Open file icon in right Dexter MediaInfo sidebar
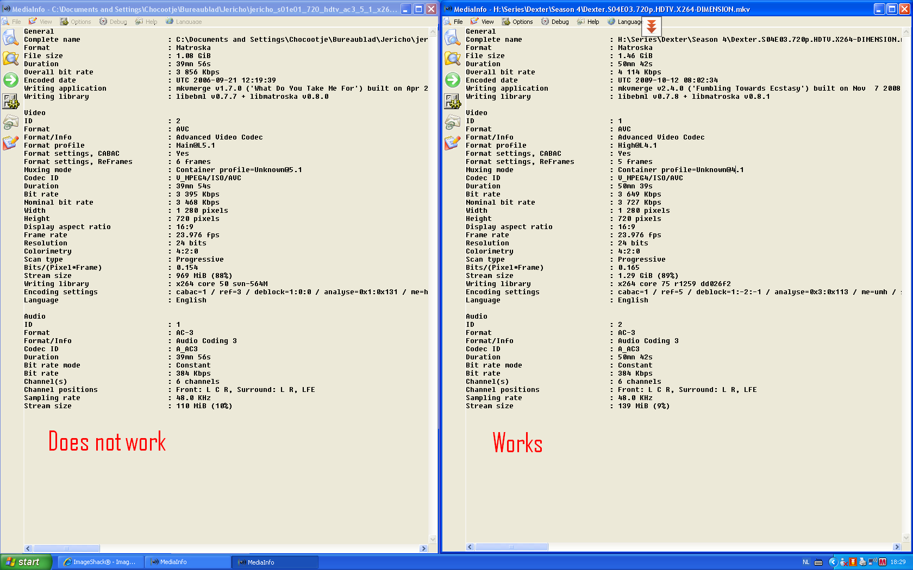Viewport: 913px width, 570px height. 452,37
